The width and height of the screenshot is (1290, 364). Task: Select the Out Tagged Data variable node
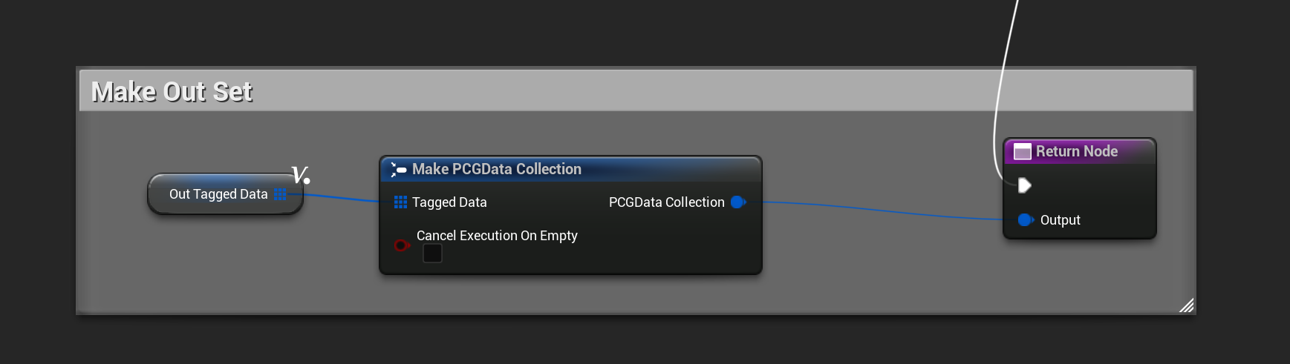218,194
